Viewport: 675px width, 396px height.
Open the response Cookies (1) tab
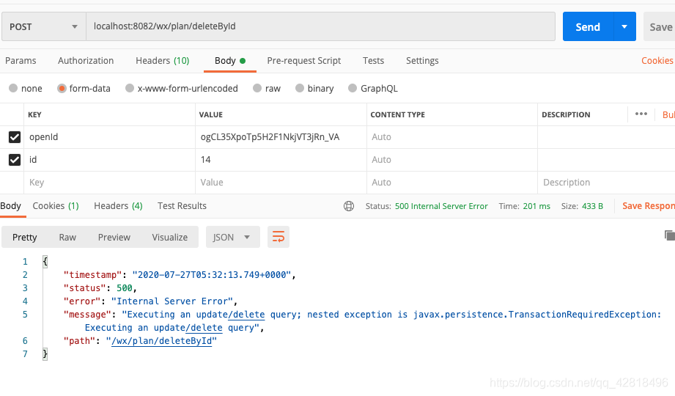pos(56,206)
